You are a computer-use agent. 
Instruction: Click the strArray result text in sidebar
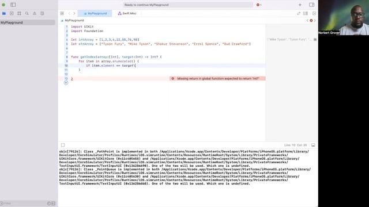pyautogui.click(x=289, y=40)
